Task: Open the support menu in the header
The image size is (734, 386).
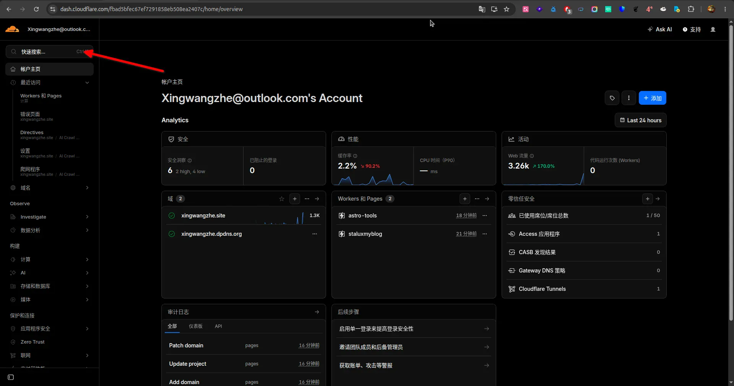Action: pos(692,29)
